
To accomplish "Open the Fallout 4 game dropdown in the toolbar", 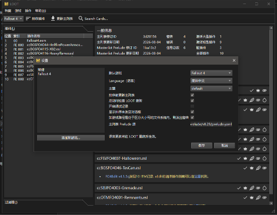I will pos(14,19).
